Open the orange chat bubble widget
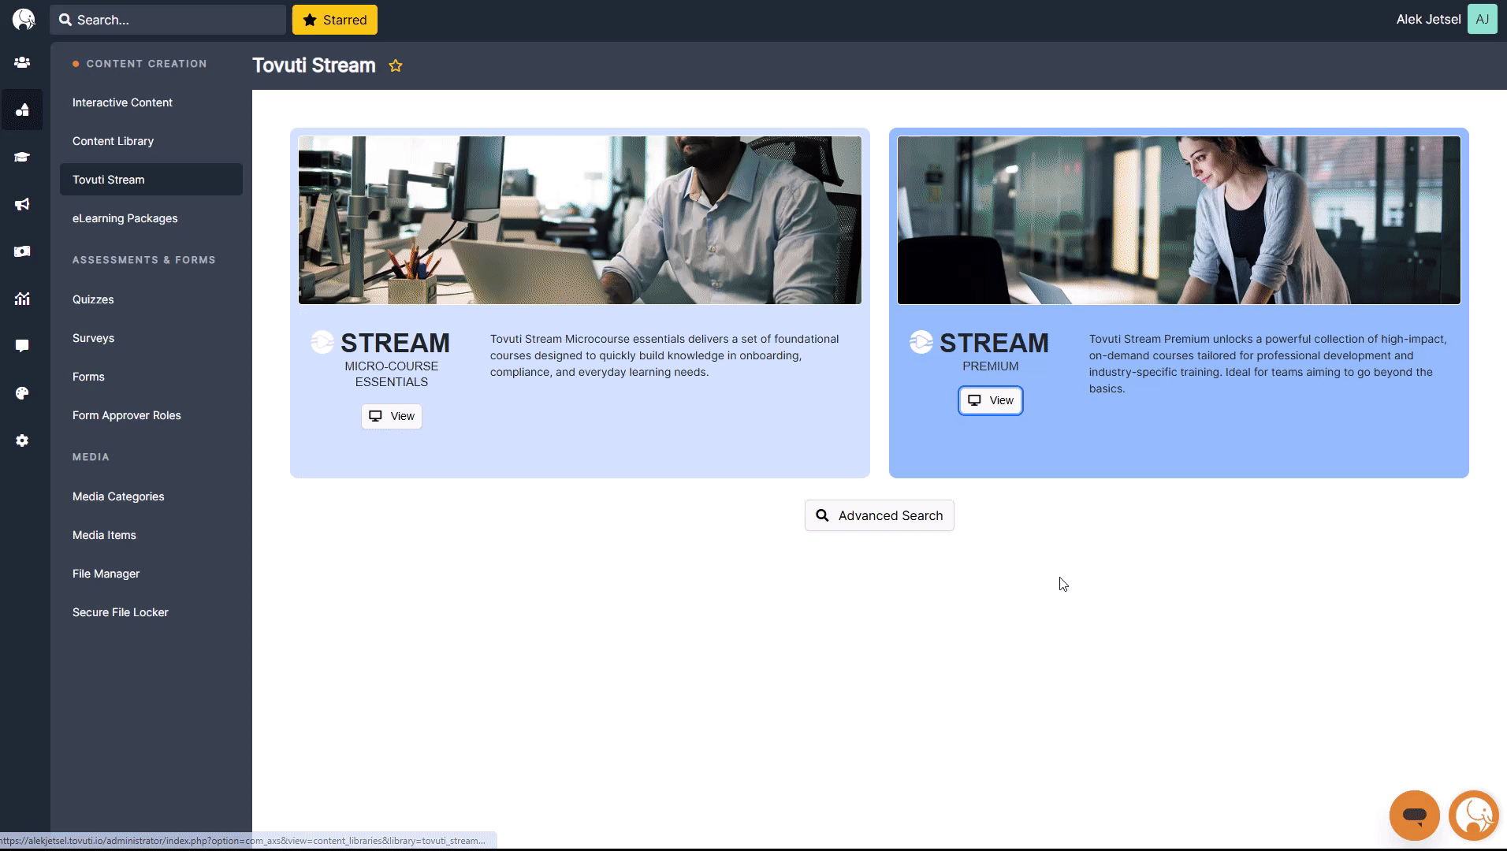 1414,816
